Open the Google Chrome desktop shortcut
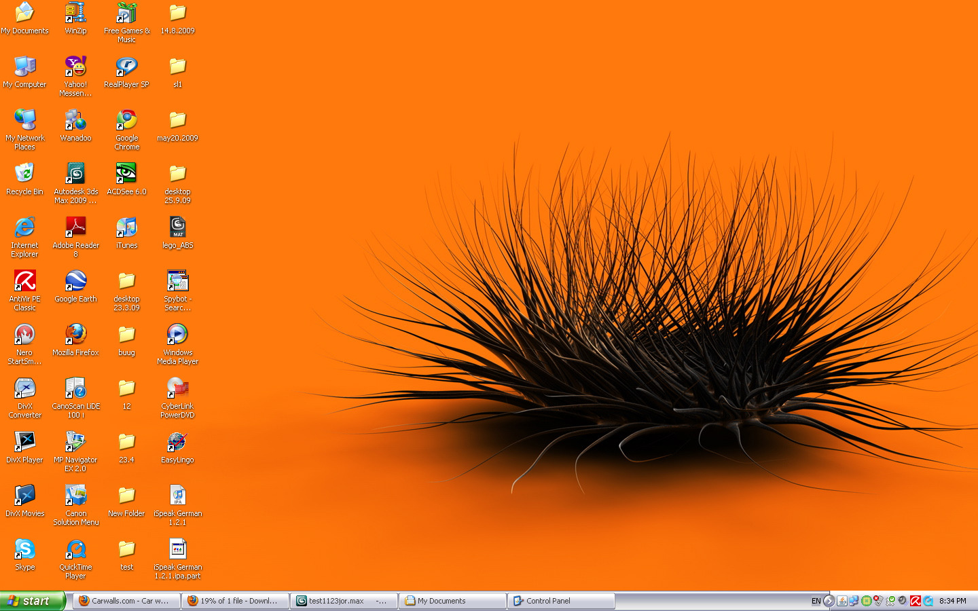 click(126, 120)
